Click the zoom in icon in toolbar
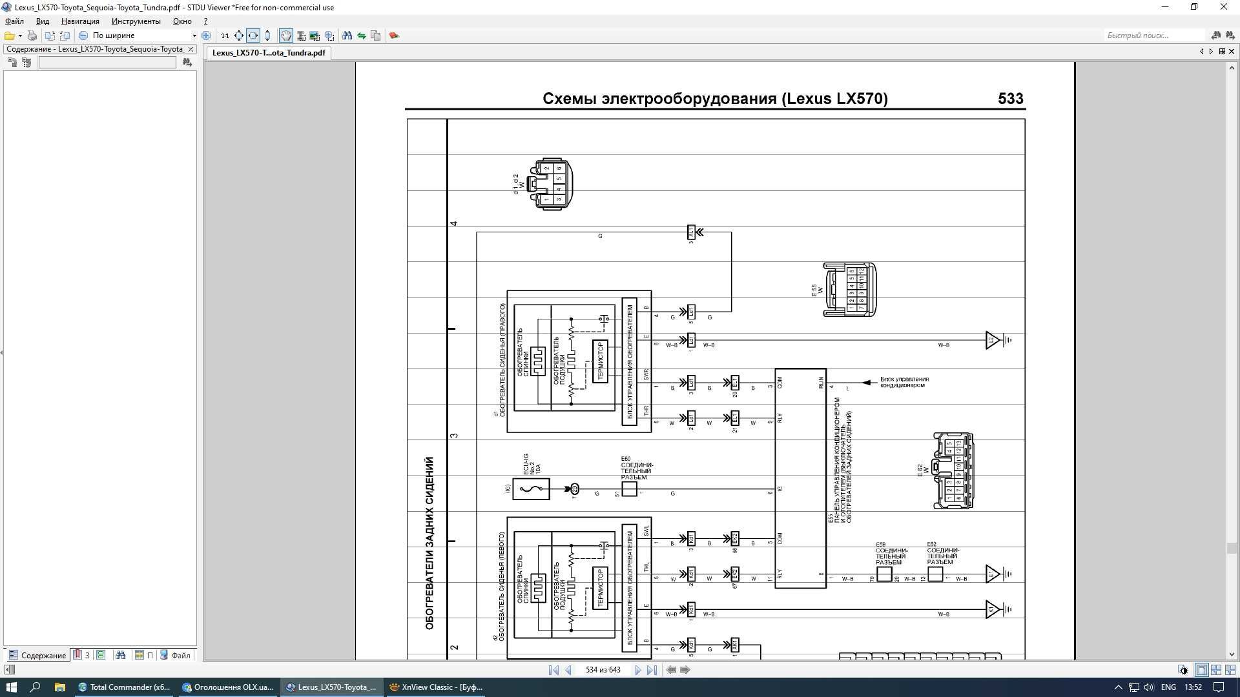 pos(208,35)
